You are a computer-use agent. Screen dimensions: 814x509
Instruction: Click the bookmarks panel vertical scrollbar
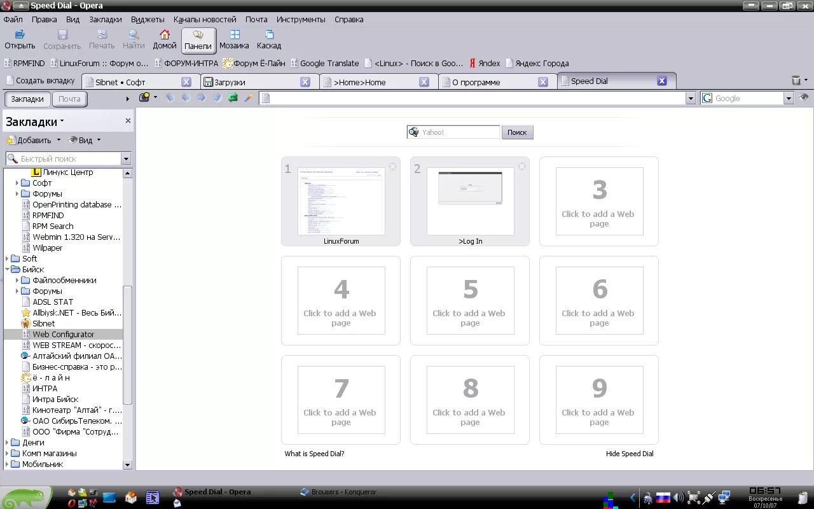127,344
